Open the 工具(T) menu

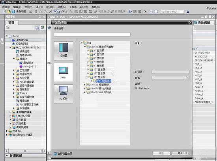tap(73, 7)
